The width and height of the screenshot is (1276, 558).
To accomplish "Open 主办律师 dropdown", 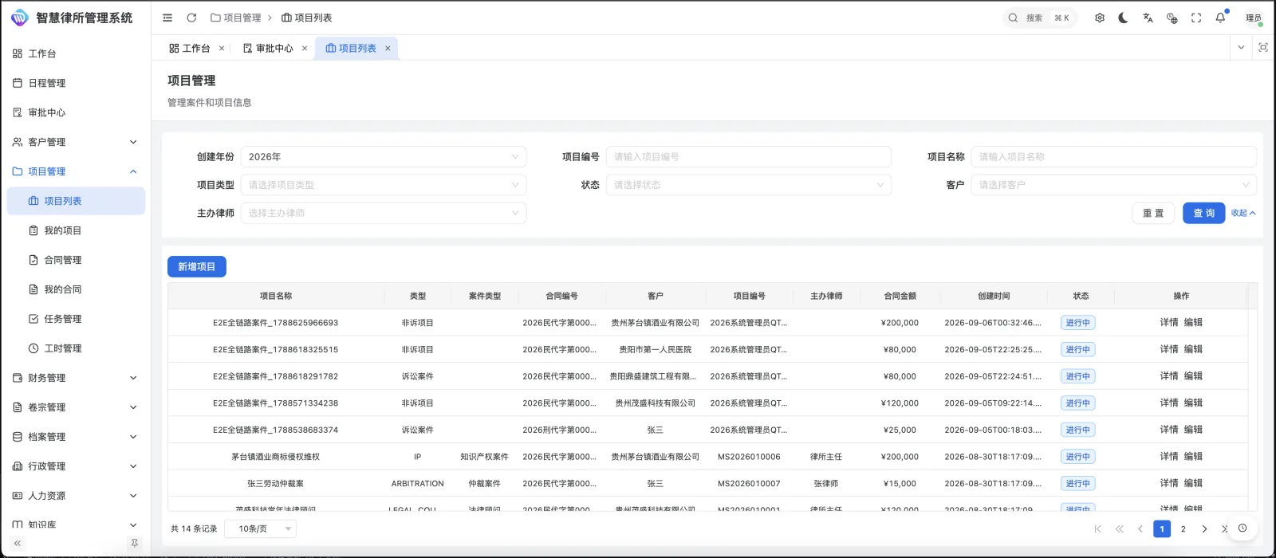I will [384, 213].
